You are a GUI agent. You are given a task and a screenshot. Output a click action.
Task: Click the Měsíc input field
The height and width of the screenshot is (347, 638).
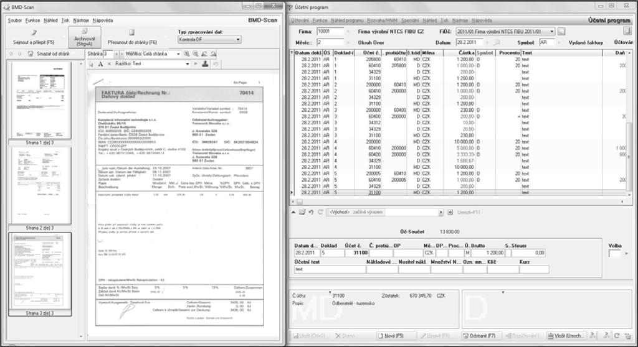330,42
